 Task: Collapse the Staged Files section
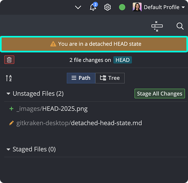tap(8, 149)
